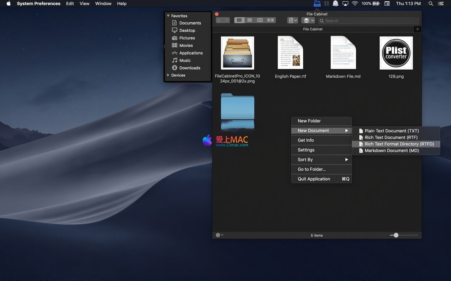Click the back navigation arrow
451x281 pixels.
[x=219, y=20]
